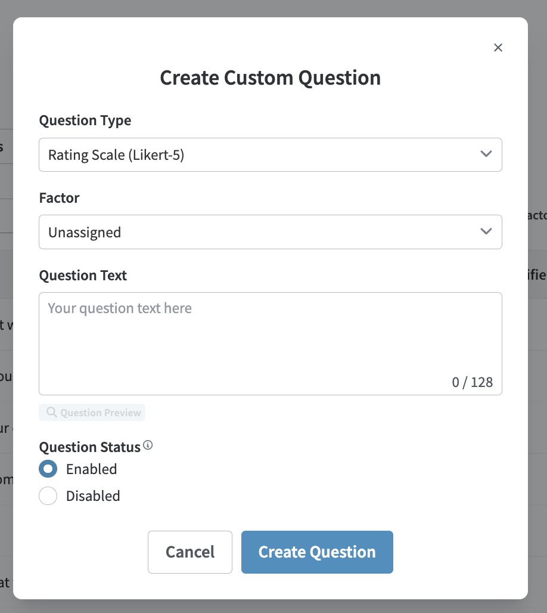Click the magnifier icon in Question Preview
This screenshot has width=547, height=613.
52,412
